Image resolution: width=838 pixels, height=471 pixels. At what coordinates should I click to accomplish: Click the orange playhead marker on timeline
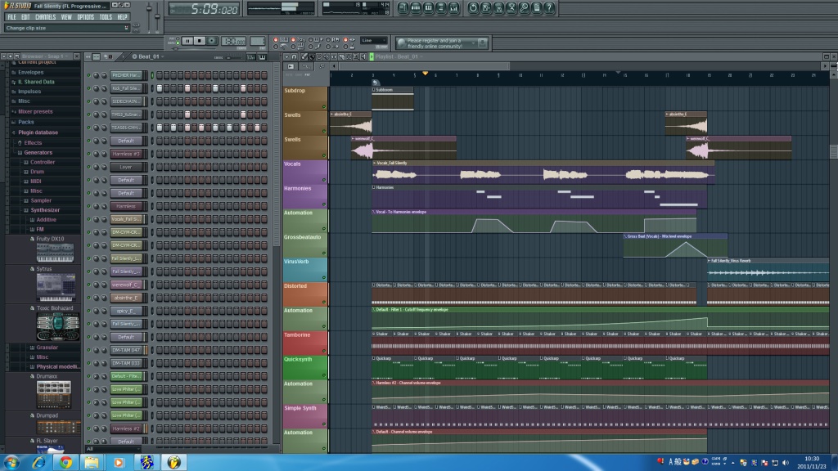425,73
